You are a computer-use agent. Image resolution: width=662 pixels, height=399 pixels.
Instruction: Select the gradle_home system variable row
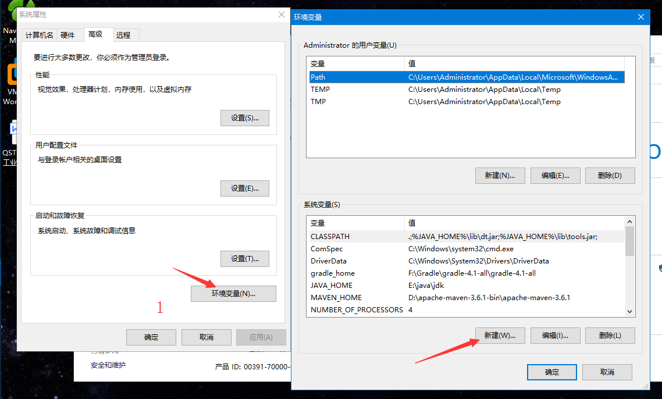467,273
